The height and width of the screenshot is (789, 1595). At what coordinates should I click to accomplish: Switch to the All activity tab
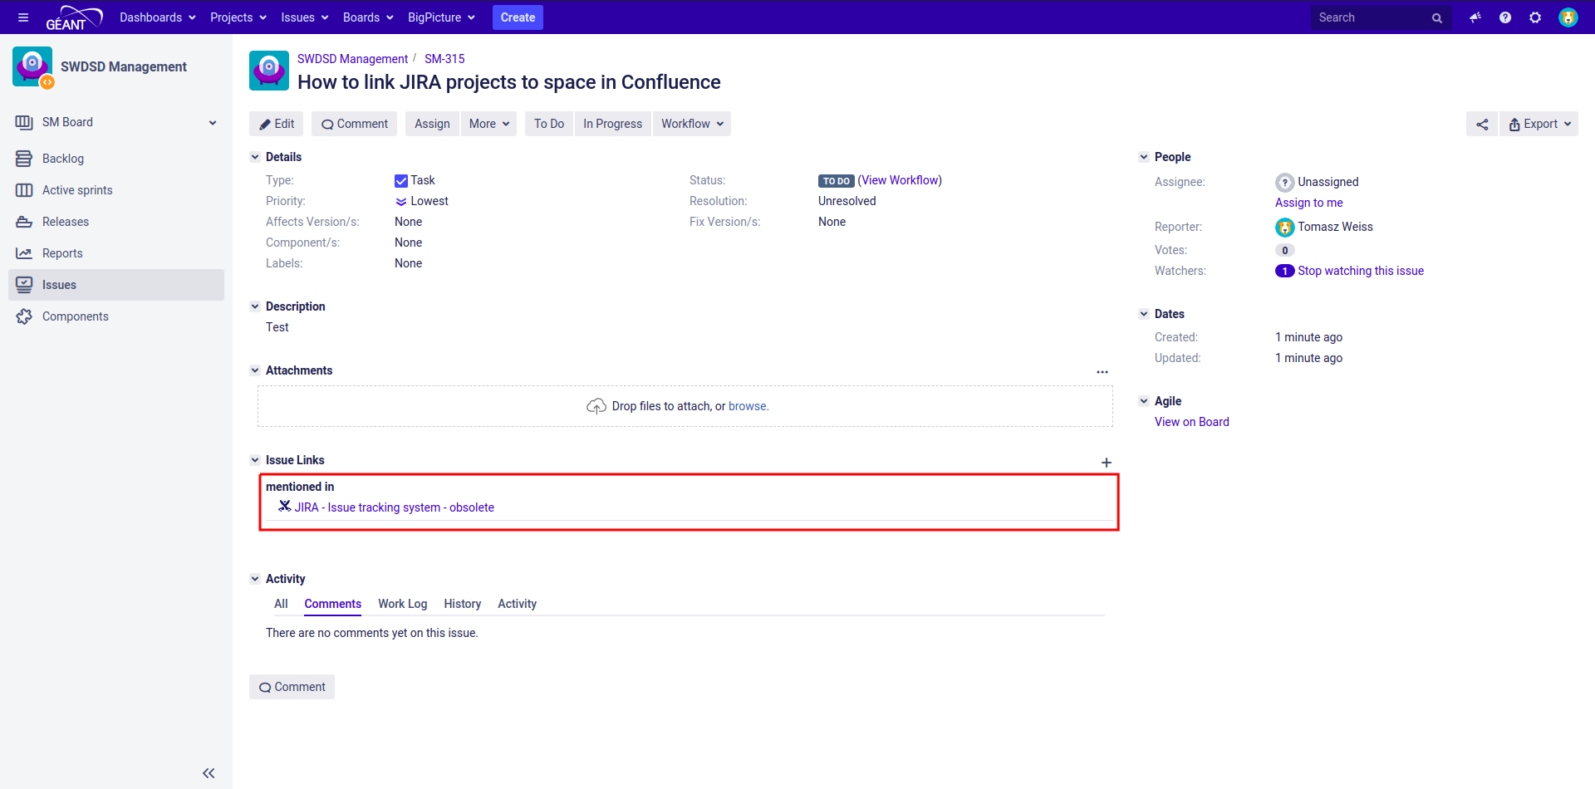[x=281, y=604]
